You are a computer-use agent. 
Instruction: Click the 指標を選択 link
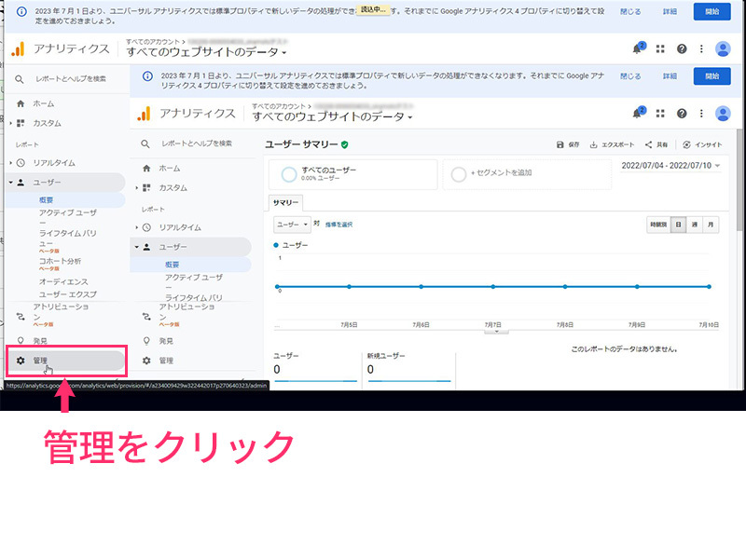coord(338,225)
